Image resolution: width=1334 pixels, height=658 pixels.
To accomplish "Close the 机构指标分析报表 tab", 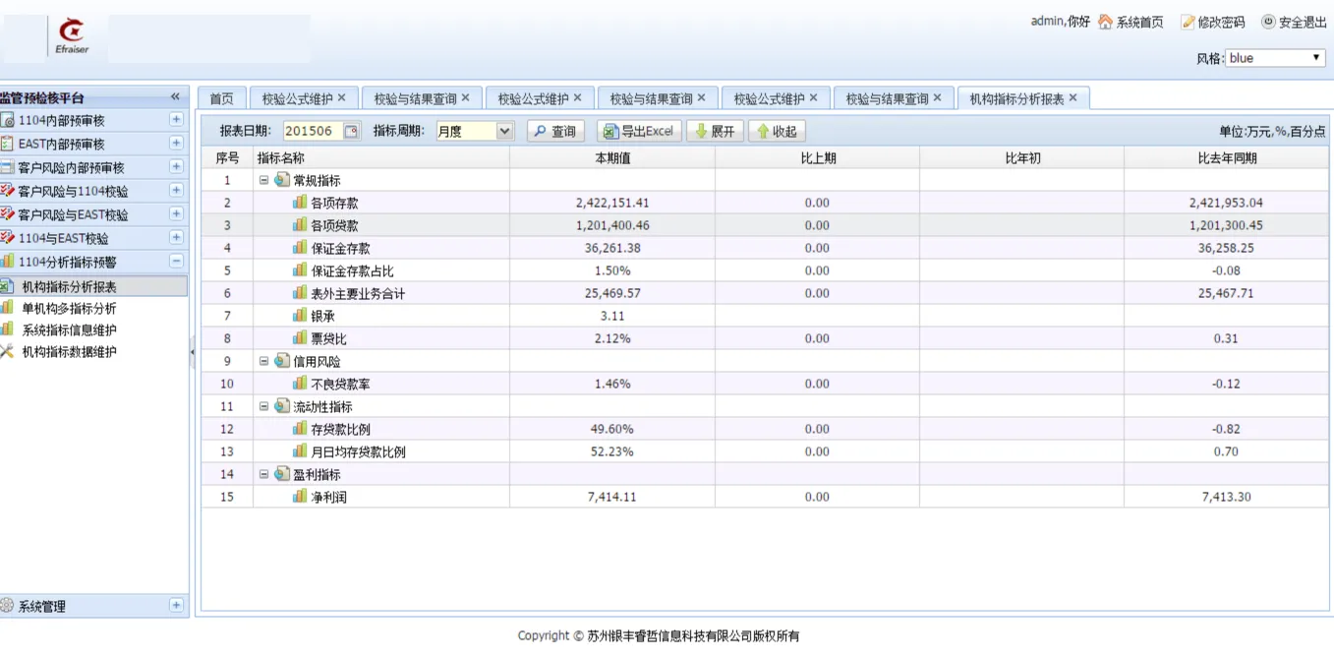I will click(1073, 98).
